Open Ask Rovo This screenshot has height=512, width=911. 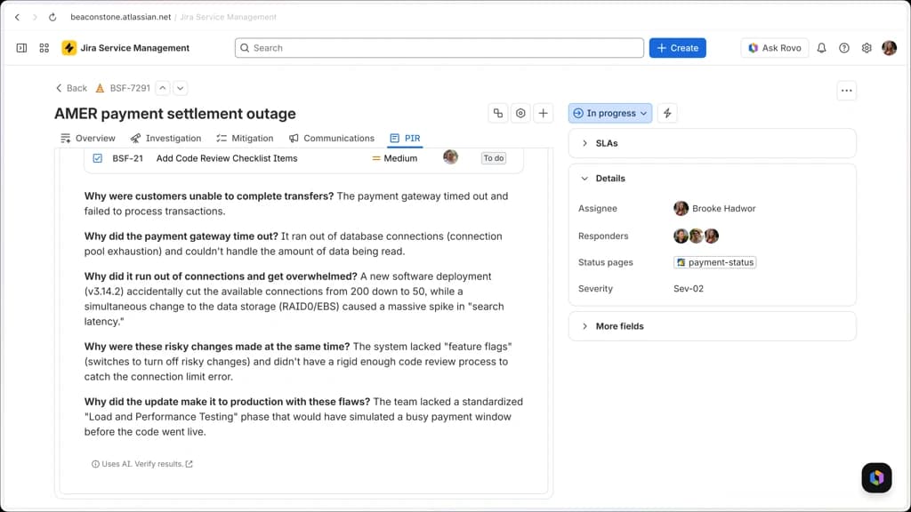point(775,48)
